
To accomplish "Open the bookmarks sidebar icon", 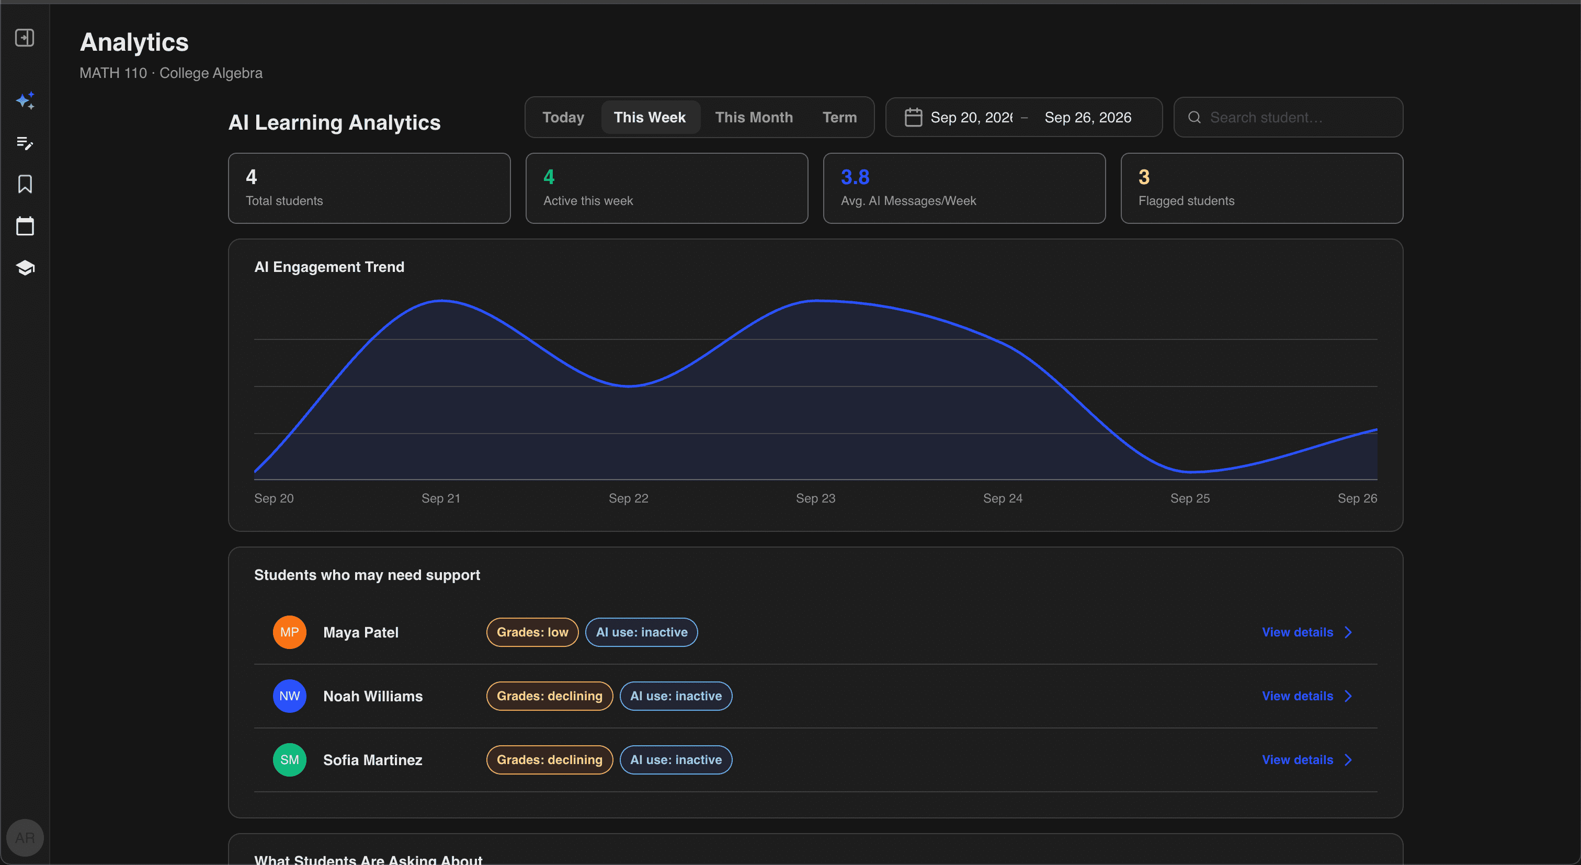I will 25,184.
